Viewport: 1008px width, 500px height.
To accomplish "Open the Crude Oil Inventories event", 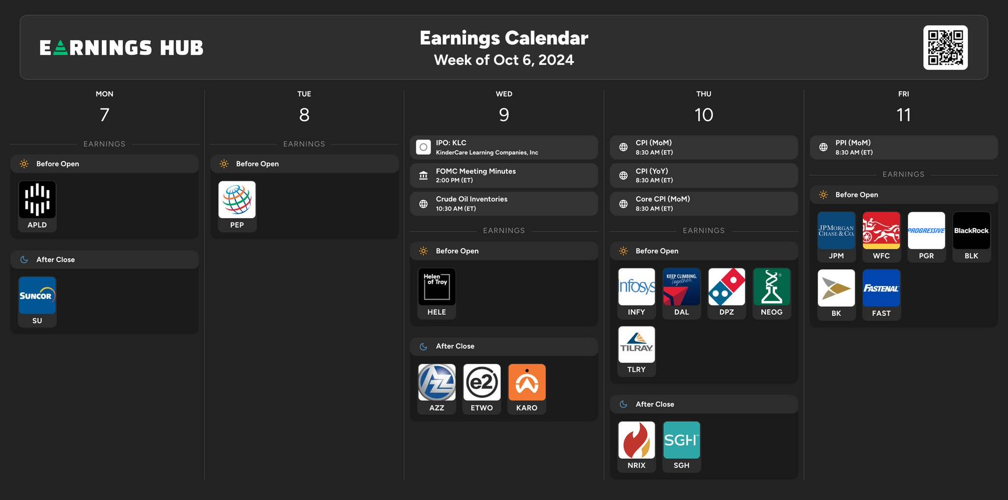I will point(504,203).
